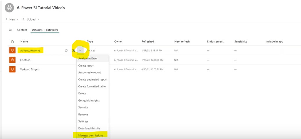Click the file type column header icon
Screen dimensions: 301x139
tap(12, 42)
